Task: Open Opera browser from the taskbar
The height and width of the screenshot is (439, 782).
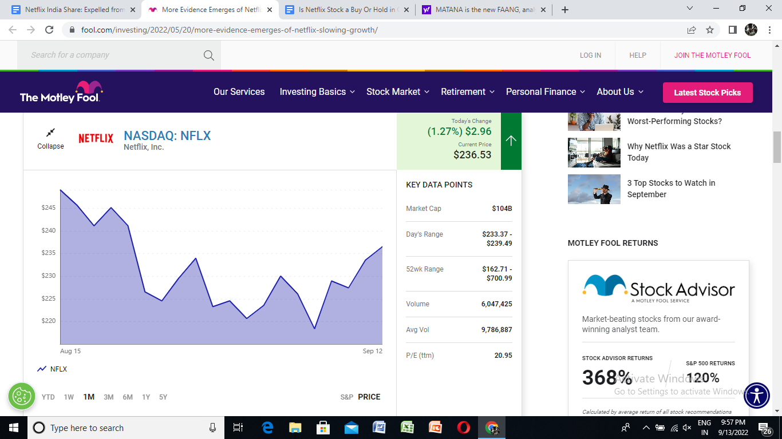Action: 464,428
